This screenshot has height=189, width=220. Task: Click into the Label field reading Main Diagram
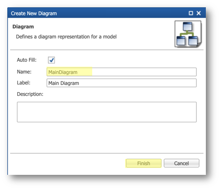tap(121, 83)
